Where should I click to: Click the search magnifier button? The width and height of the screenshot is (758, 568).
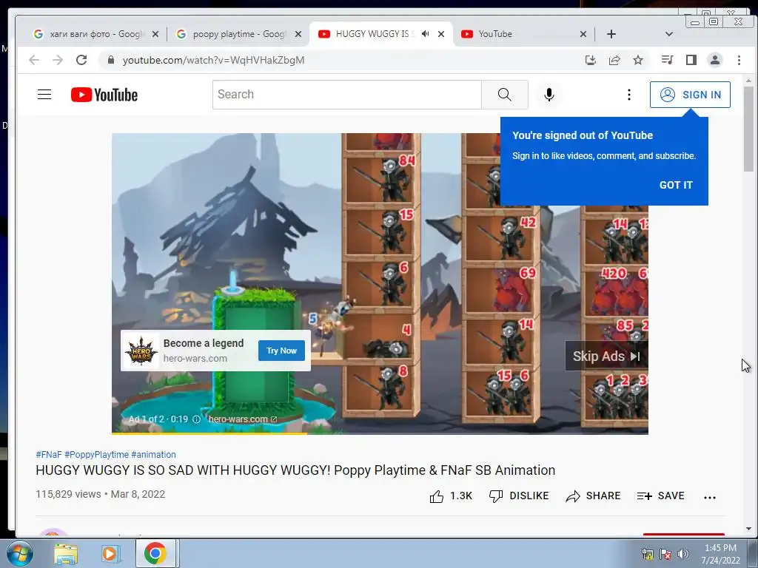tap(504, 94)
